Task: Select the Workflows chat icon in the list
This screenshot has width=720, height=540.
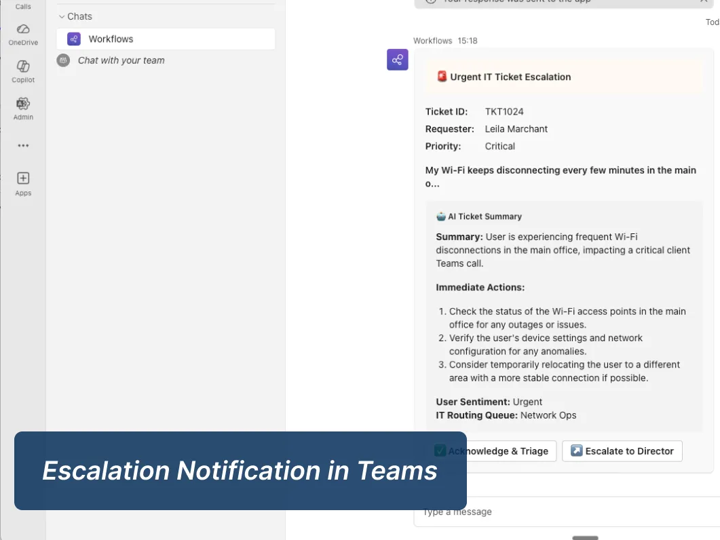Action: (x=74, y=39)
